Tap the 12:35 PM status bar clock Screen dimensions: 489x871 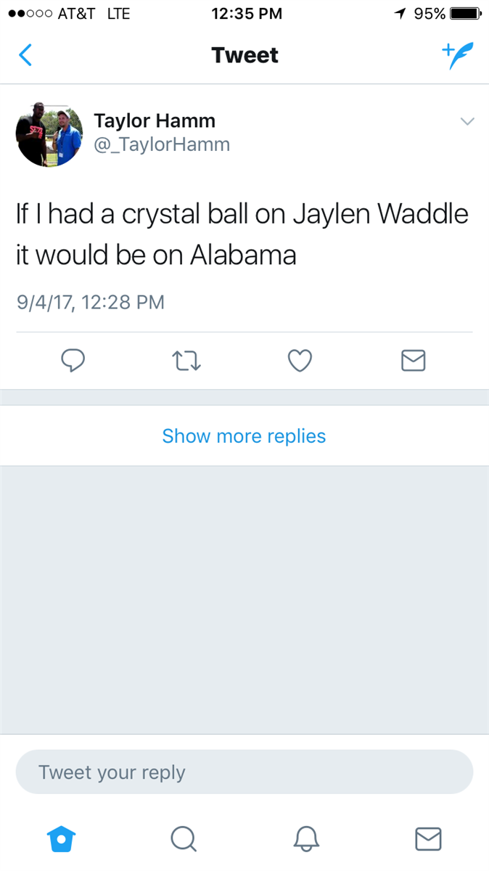coord(247,14)
